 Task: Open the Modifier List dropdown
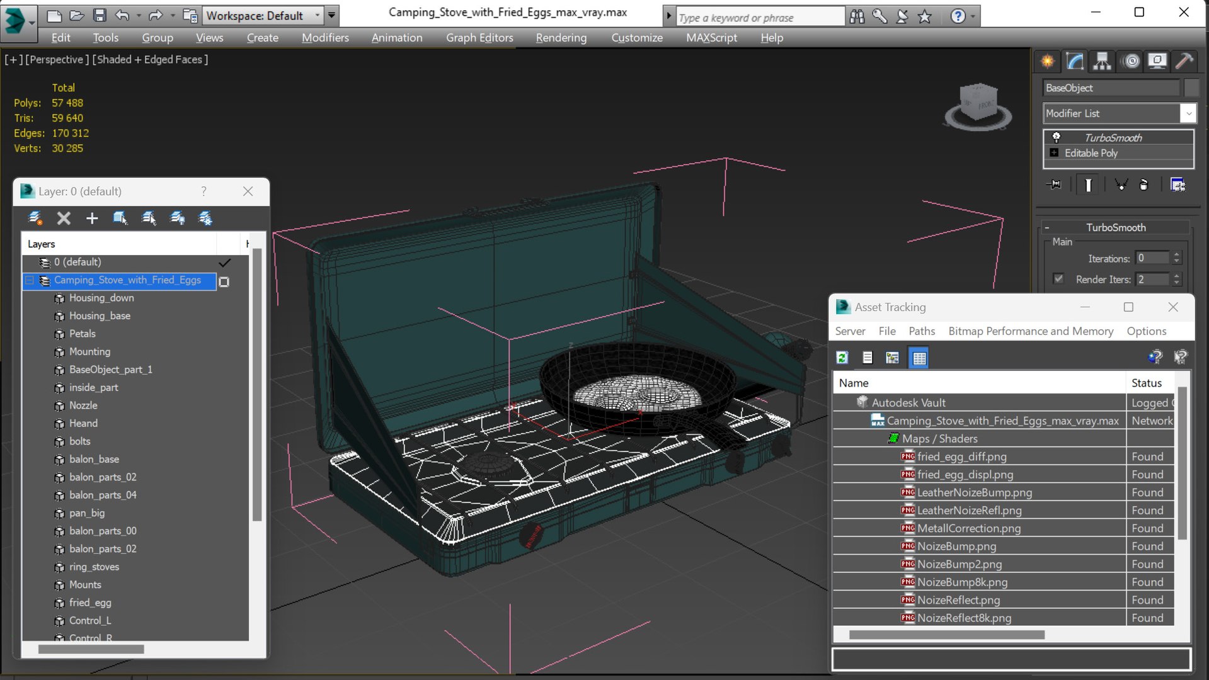1188,113
